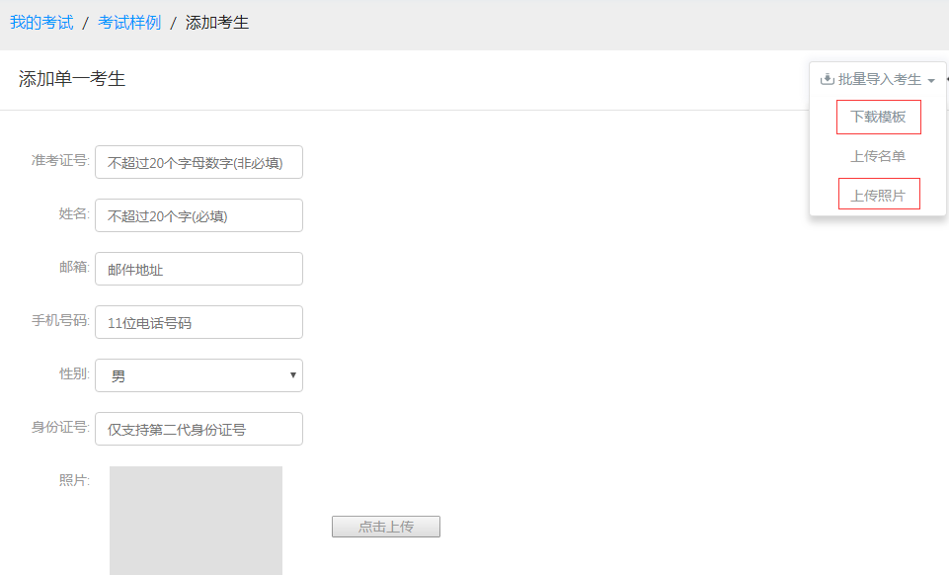This screenshot has width=949, height=575.
Task: Choose 上传名单 in the import menu
Action: click(x=878, y=156)
